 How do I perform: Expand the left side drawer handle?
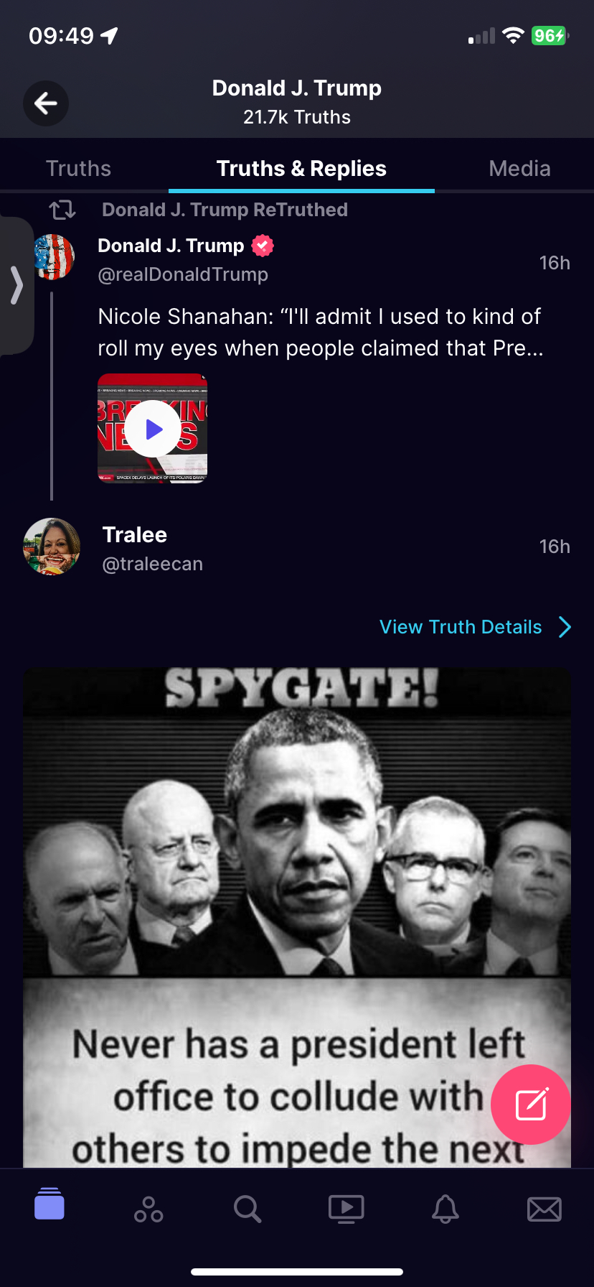tap(16, 285)
